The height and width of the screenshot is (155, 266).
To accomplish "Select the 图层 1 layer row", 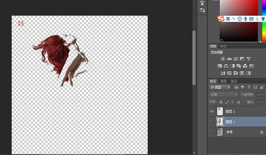I will (x=237, y=121).
